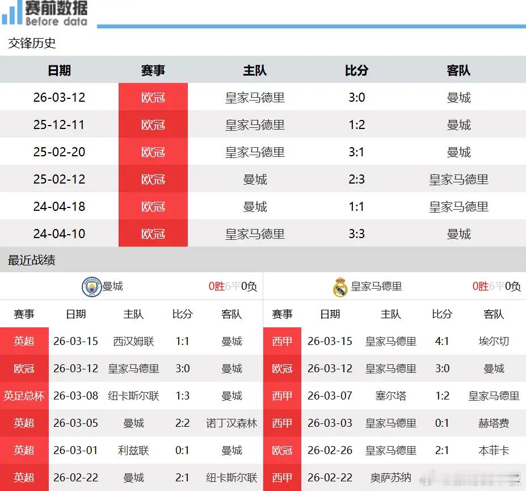Click the 欧冠 badge on the 24-04-10 row
The height and width of the screenshot is (491, 526).
pos(153,234)
